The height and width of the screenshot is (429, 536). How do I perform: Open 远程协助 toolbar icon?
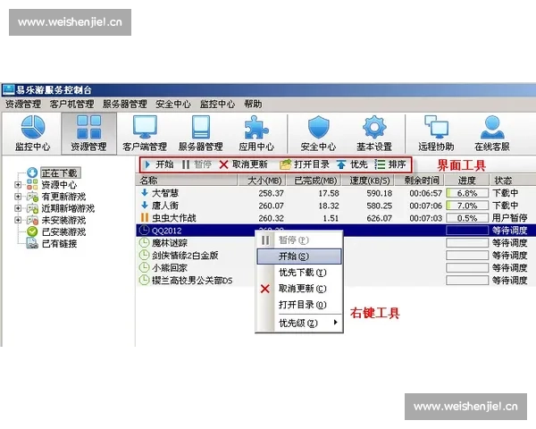click(436, 133)
